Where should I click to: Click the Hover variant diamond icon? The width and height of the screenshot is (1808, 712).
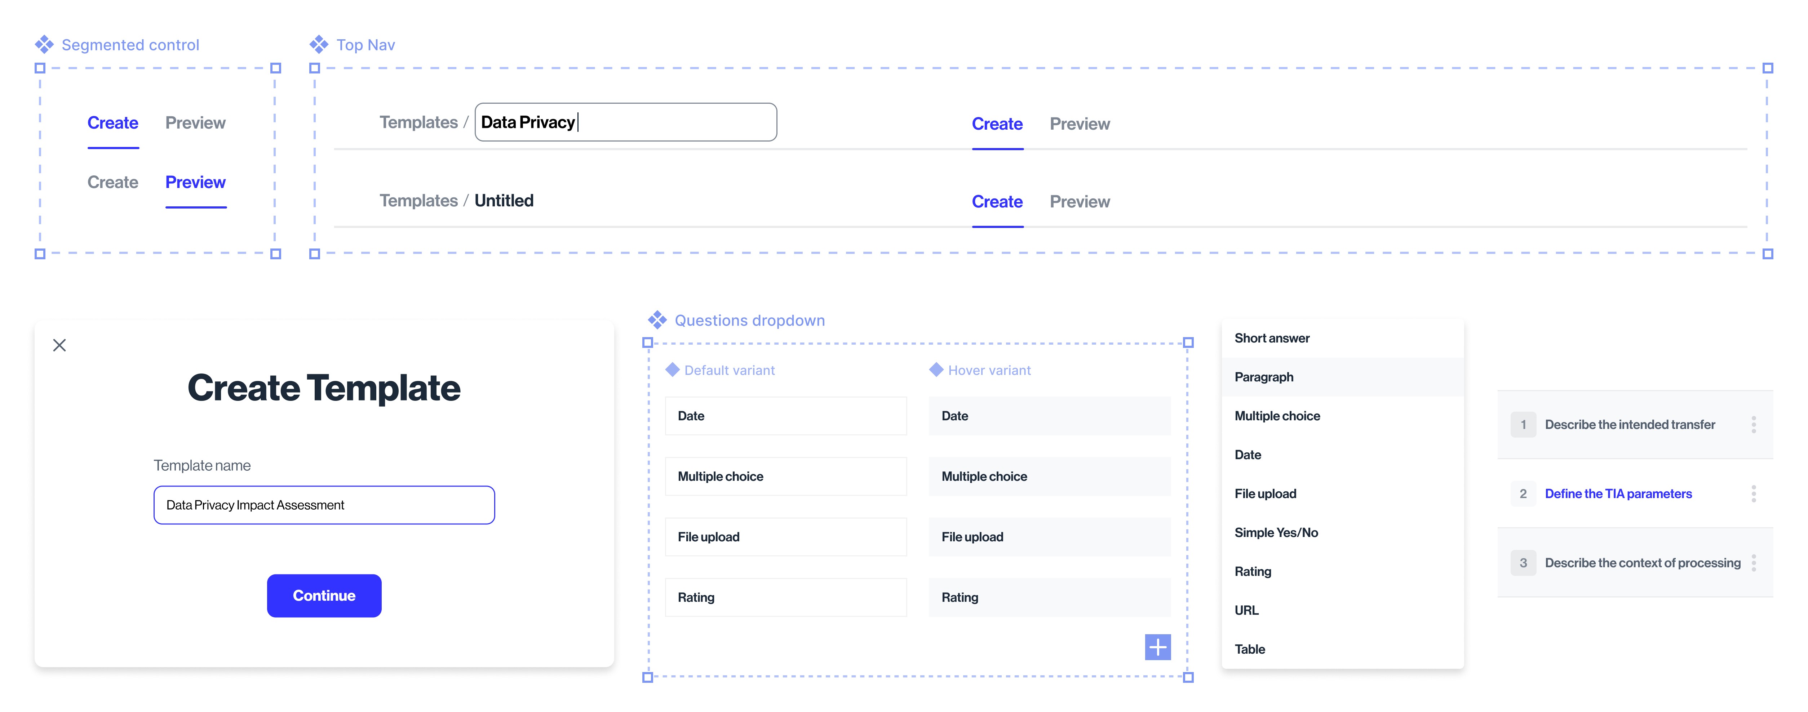click(x=936, y=370)
